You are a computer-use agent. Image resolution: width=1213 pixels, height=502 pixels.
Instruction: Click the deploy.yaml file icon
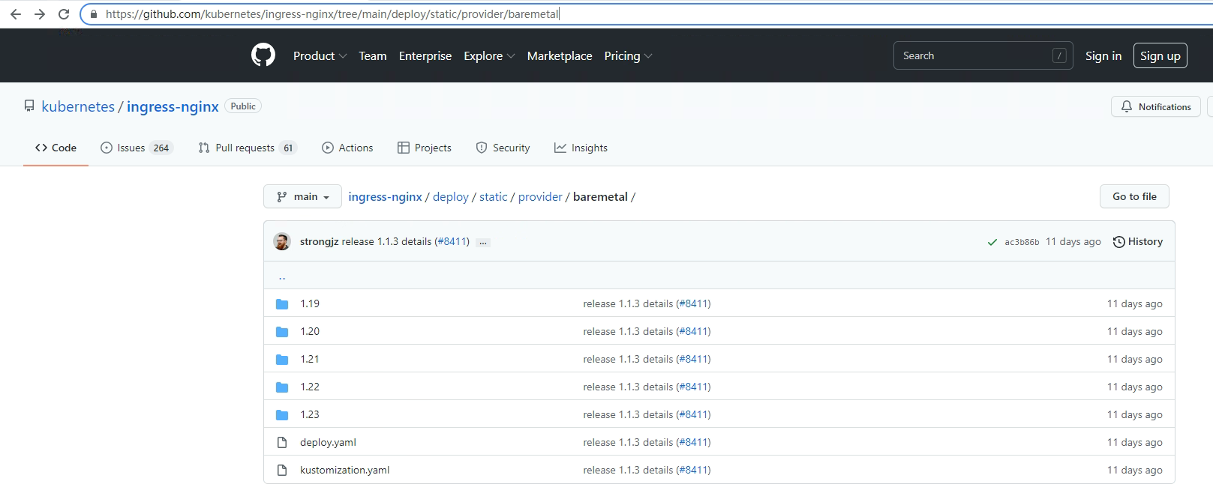coord(282,443)
